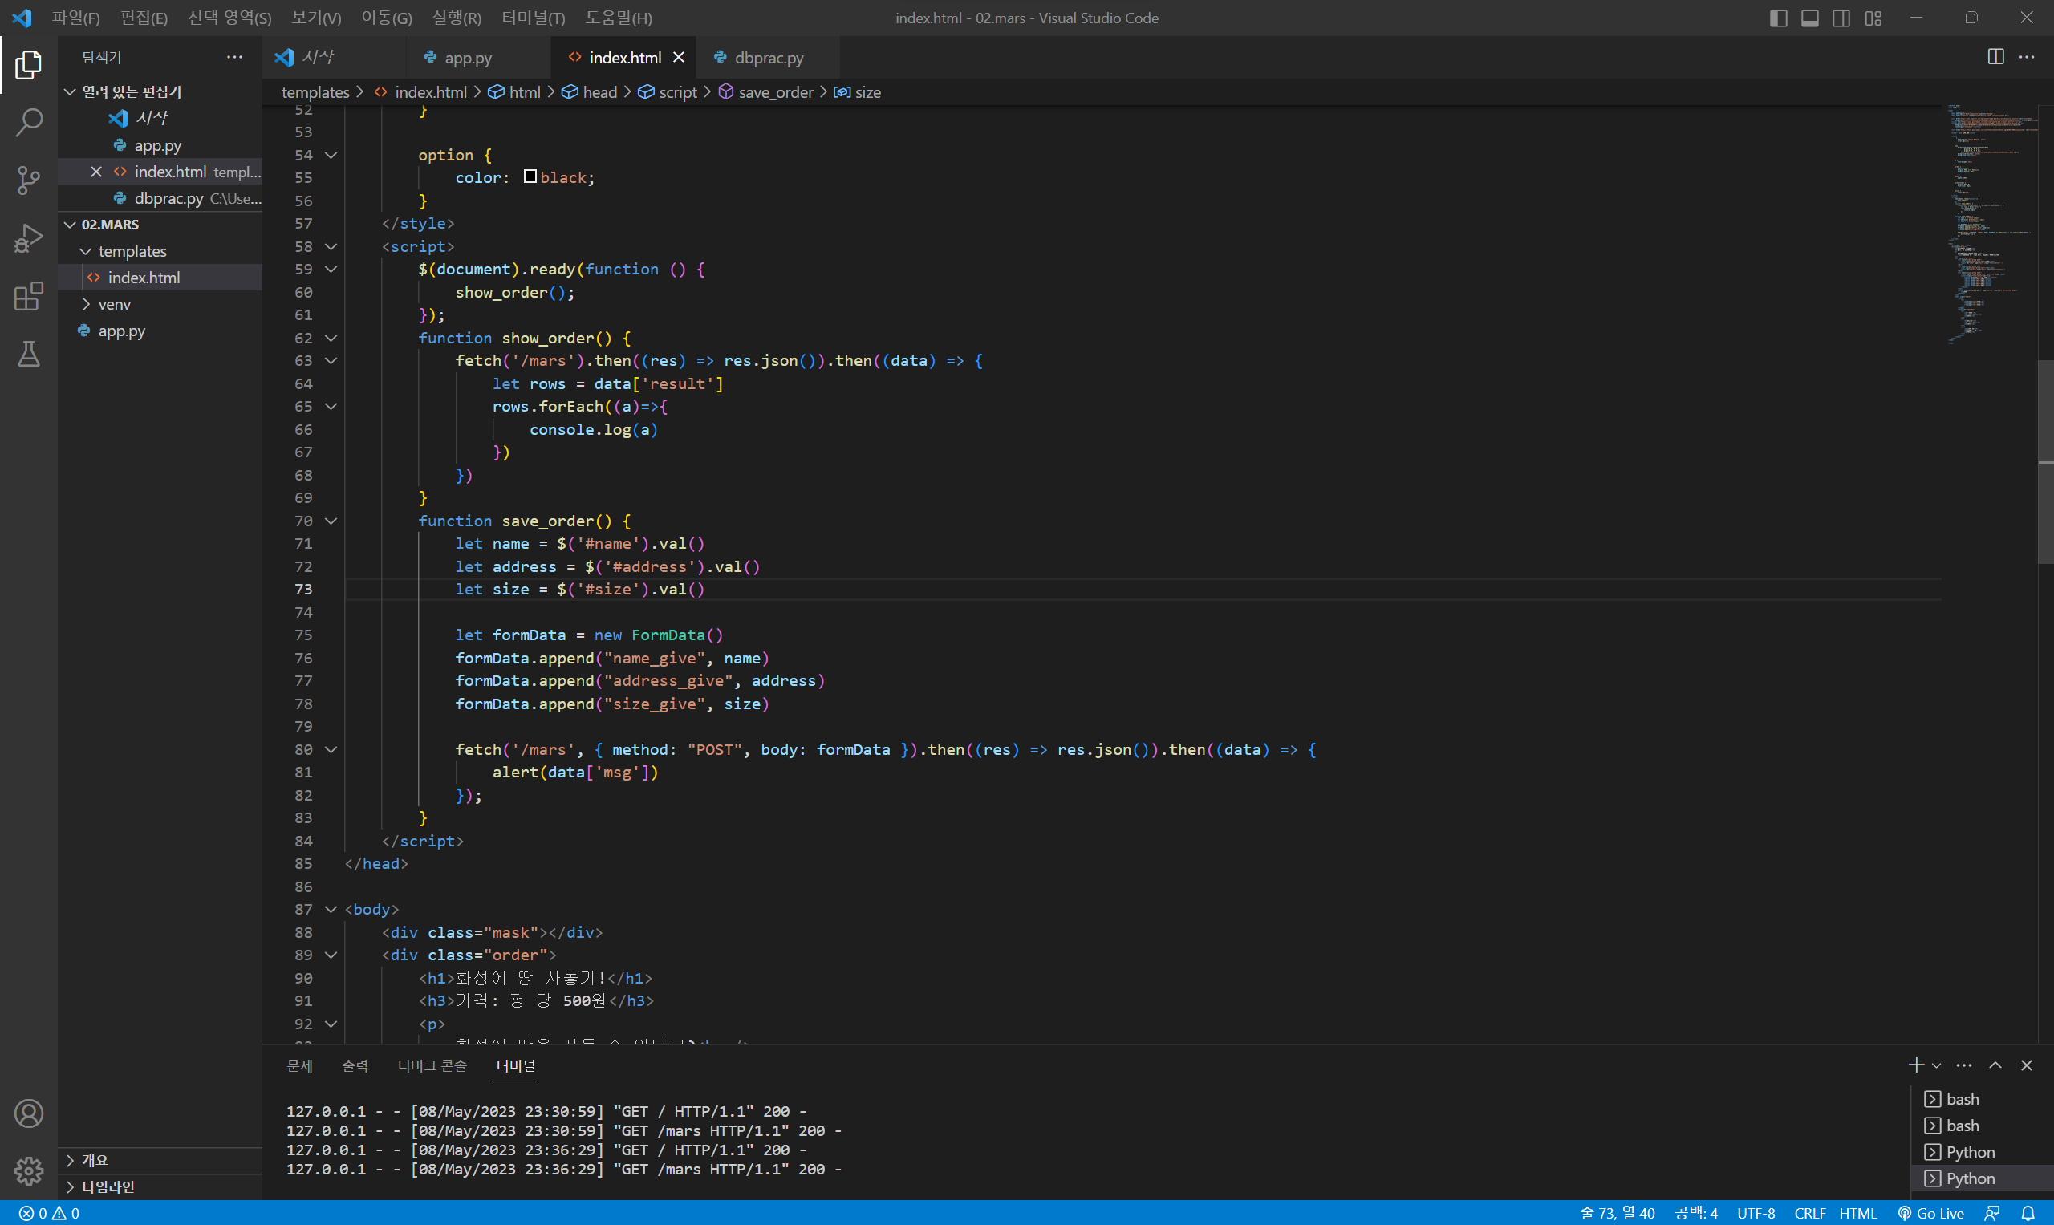The image size is (2054, 1225).
Task: Open editor more actions ellipsis
Action: point(2027,57)
